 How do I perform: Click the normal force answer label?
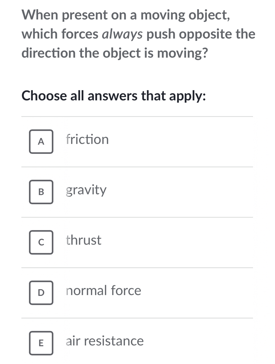tap(104, 291)
